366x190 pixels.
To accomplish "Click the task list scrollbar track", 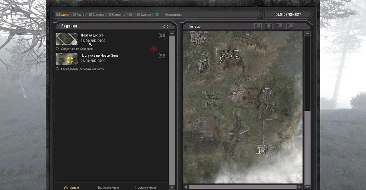I will [x=172, y=110].
